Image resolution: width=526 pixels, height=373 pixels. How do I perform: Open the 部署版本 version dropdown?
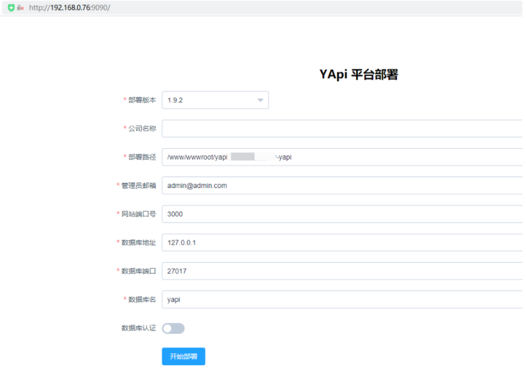click(215, 100)
